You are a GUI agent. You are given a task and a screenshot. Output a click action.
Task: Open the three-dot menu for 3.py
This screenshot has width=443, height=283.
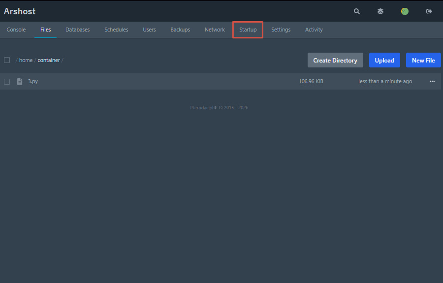pos(432,81)
